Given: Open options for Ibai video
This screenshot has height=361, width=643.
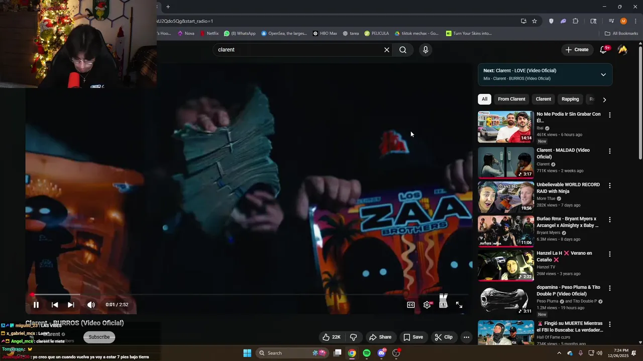Looking at the screenshot, I should 610,115.
